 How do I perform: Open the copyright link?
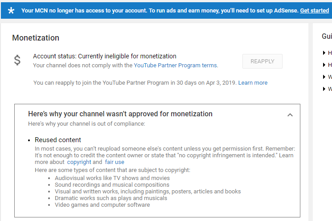click(x=79, y=162)
